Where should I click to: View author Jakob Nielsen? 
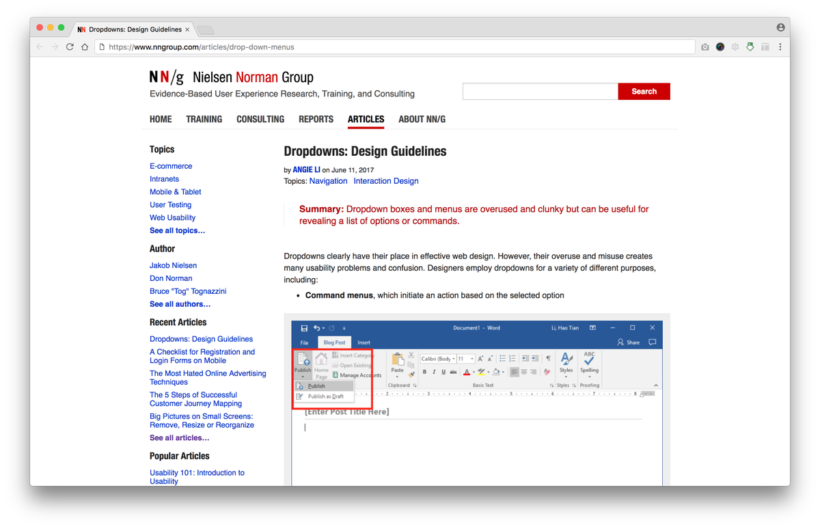pyautogui.click(x=174, y=265)
